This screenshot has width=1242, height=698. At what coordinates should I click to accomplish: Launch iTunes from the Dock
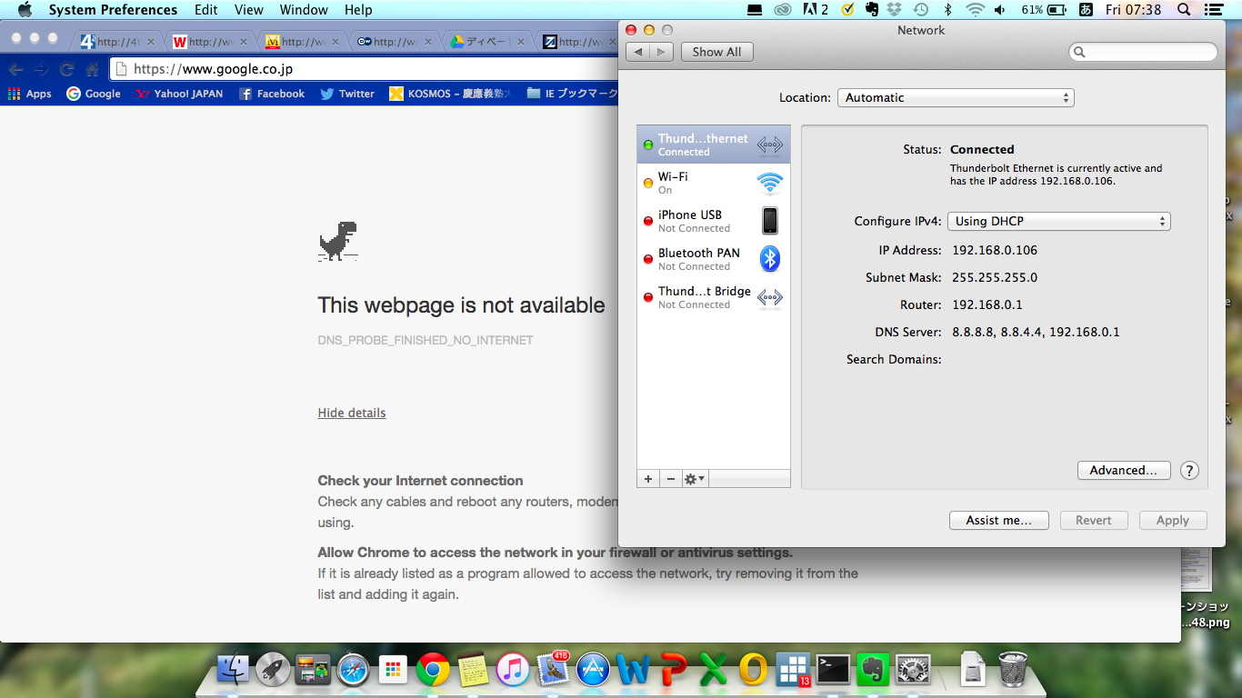(513, 670)
